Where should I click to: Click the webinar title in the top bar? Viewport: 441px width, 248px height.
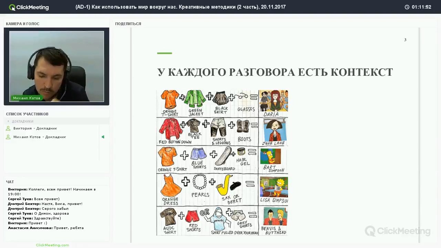click(181, 7)
